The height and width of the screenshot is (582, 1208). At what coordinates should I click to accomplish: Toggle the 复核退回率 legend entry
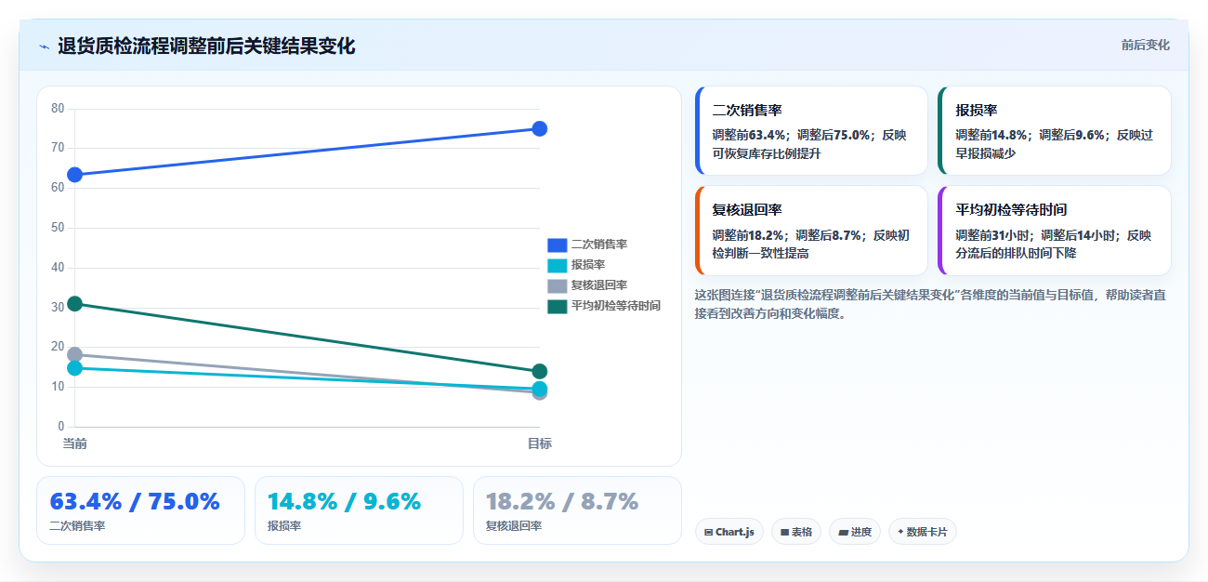587,285
